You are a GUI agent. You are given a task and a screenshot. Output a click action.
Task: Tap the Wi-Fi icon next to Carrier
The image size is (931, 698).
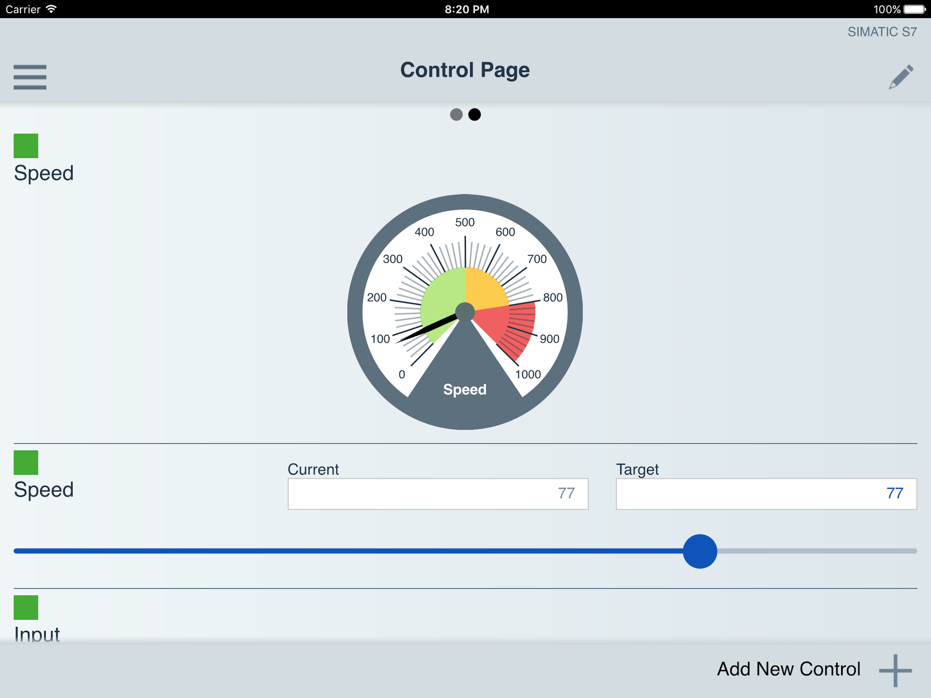[51, 9]
